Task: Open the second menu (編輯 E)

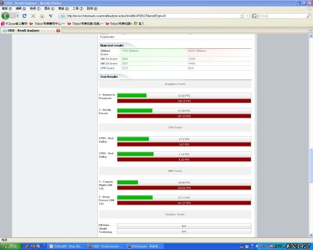Action: [x=21, y=8]
